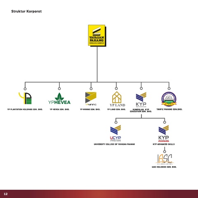Click connector node above YP Land logo
This screenshot has width=198, height=198.
tap(116, 89)
